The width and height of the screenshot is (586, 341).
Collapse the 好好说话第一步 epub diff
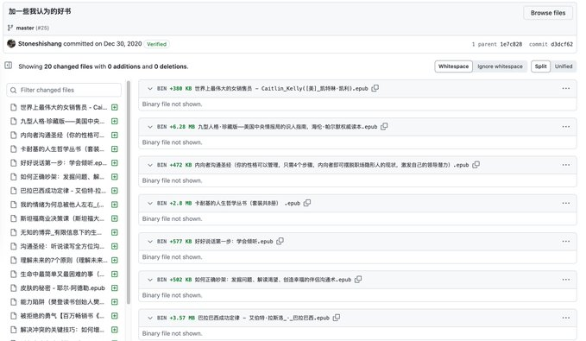150,242
